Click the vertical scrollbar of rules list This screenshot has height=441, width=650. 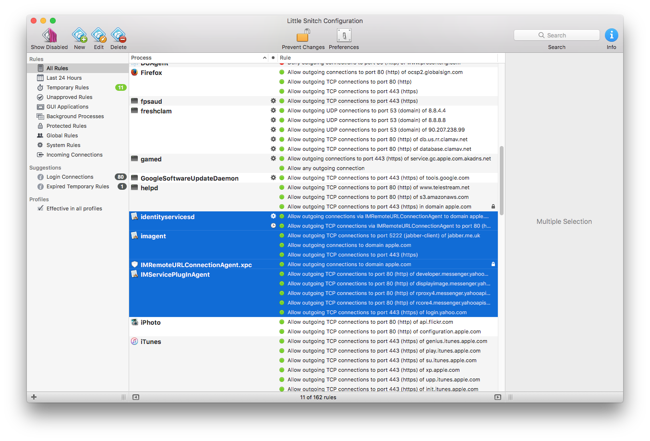click(502, 180)
